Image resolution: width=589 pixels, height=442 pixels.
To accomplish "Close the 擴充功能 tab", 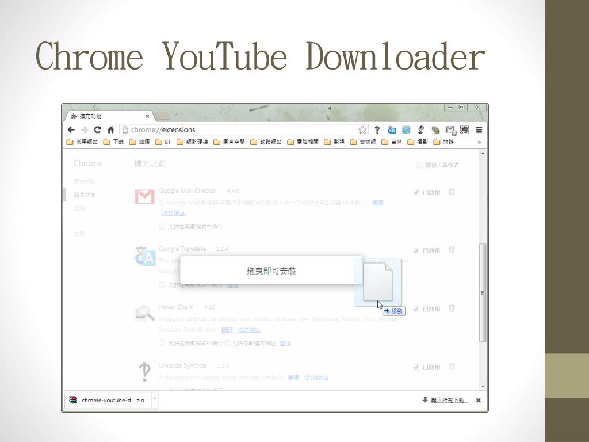I will coord(147,116).
